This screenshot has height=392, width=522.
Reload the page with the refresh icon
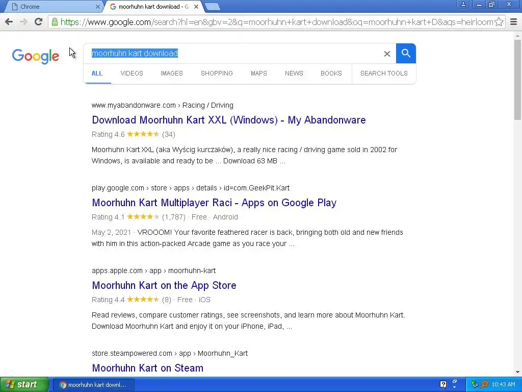point(39,21)
